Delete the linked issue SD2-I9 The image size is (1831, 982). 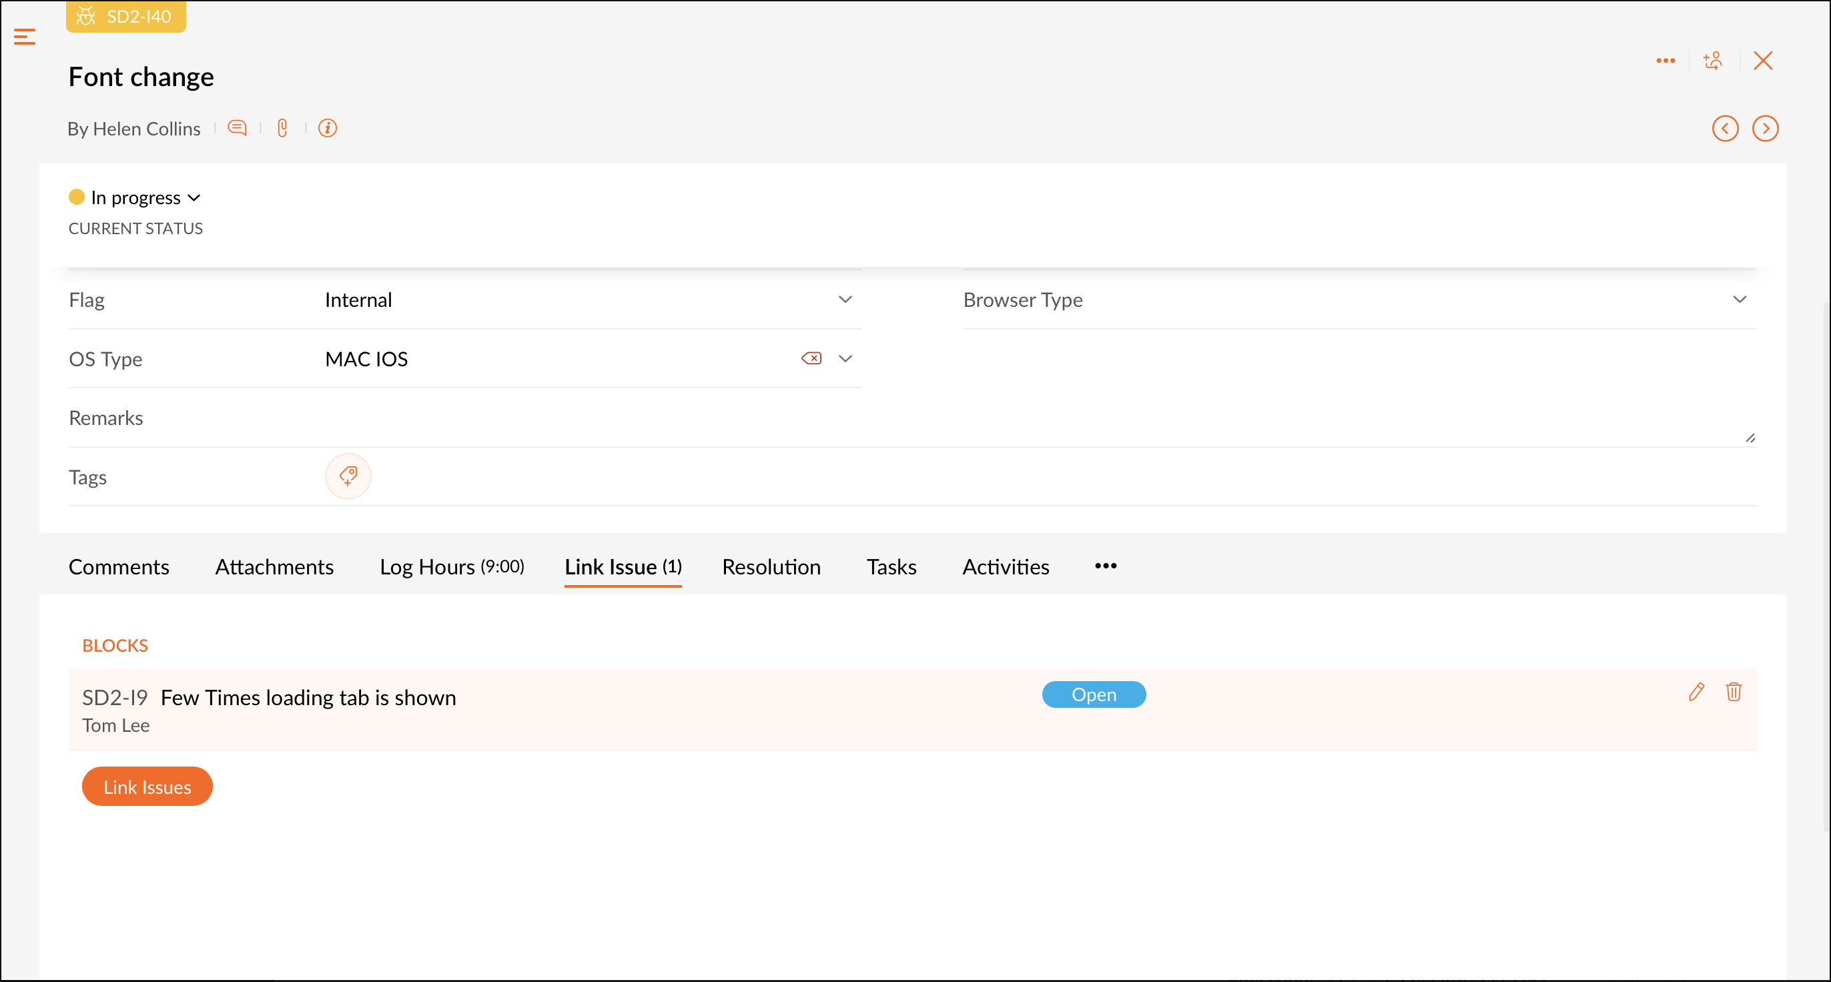[1733, 692]
